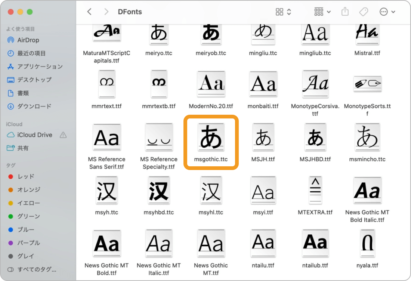Click the meiryo.ttc file name
Viewport: 411px width, 281px height.
pos(159,53)
